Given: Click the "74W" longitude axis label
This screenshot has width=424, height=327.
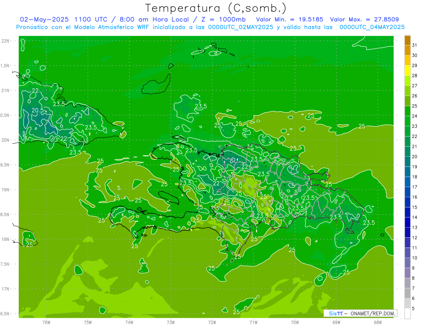Looking at the screenshot, I should [x=129, y=322].
